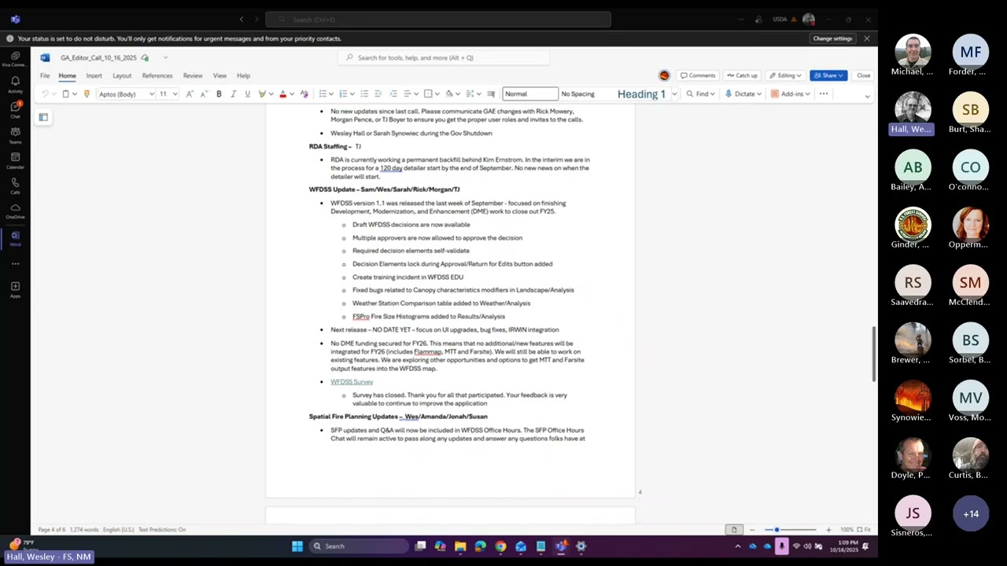Viewport: 1007px width, 566px height.
Task: Open the File menu
Action: pyautogui.click(x=45, y=75)
